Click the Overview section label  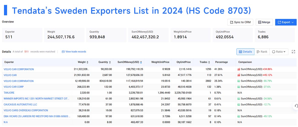8,22
